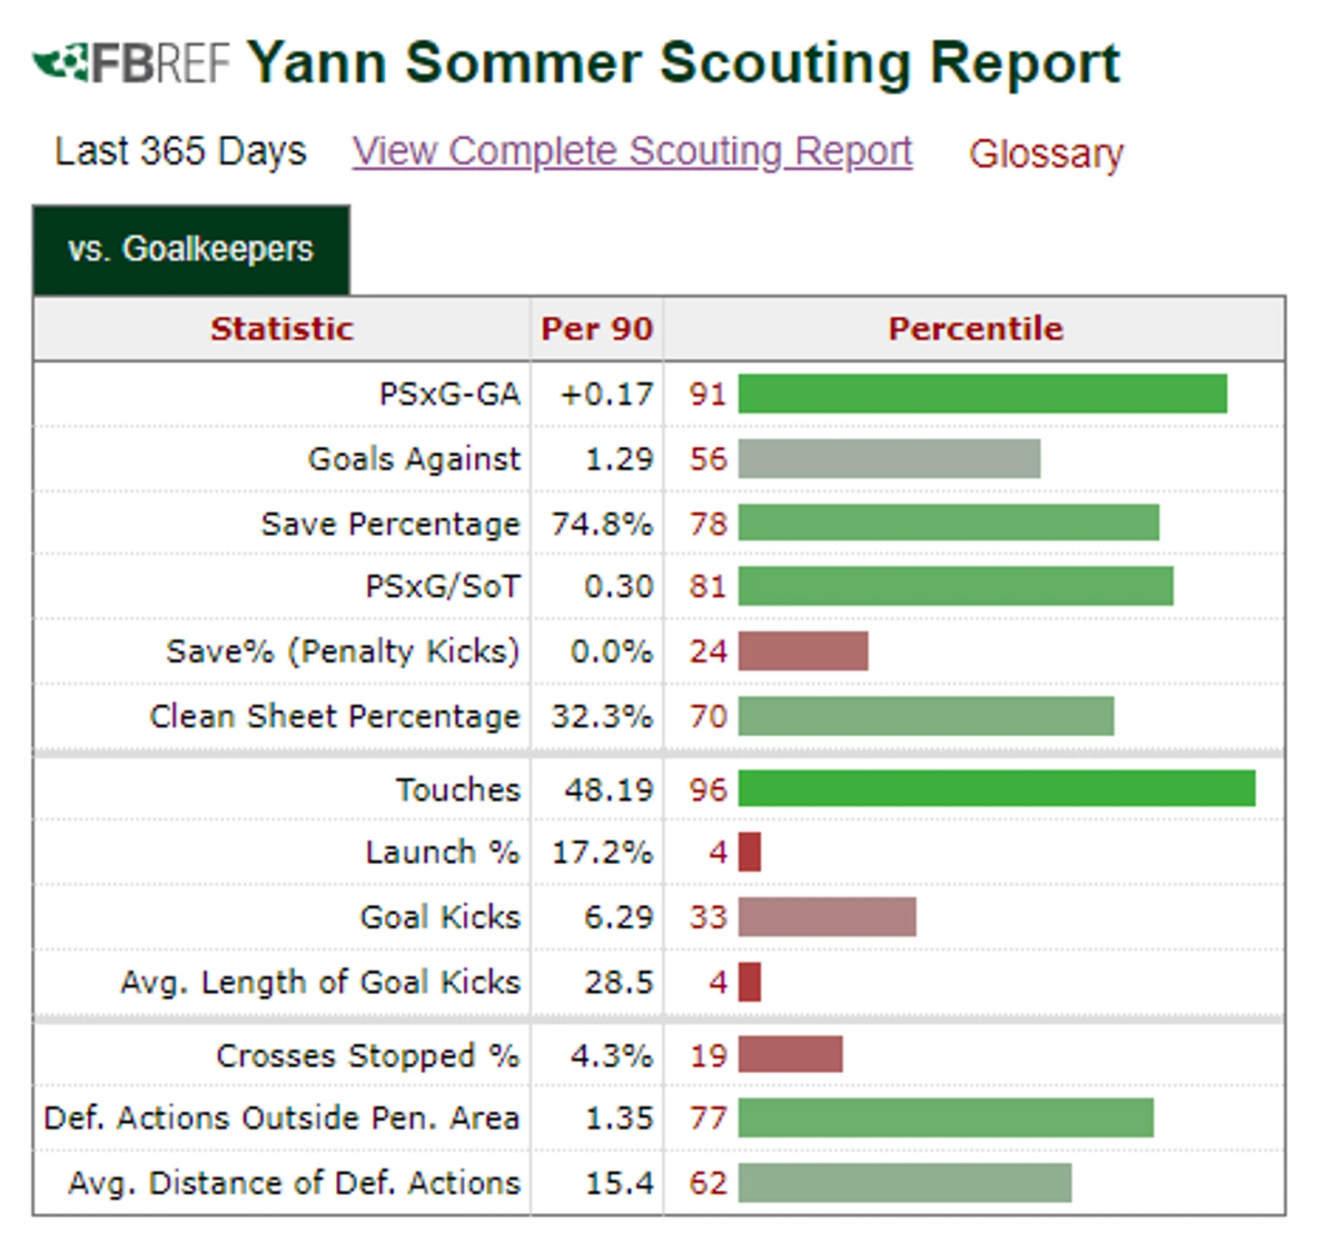Select the vs. Goalkeepers tab
Screen dimensions: 1326x1233
pos(191,249)
